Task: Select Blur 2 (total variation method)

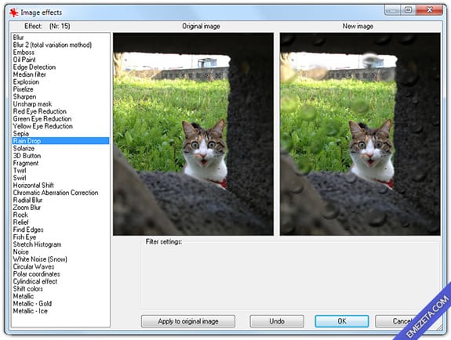Action: point(53,45)
